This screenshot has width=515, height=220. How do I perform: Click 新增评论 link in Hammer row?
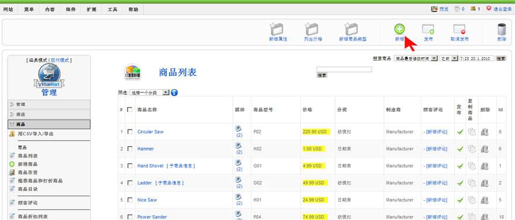[437, 149]
